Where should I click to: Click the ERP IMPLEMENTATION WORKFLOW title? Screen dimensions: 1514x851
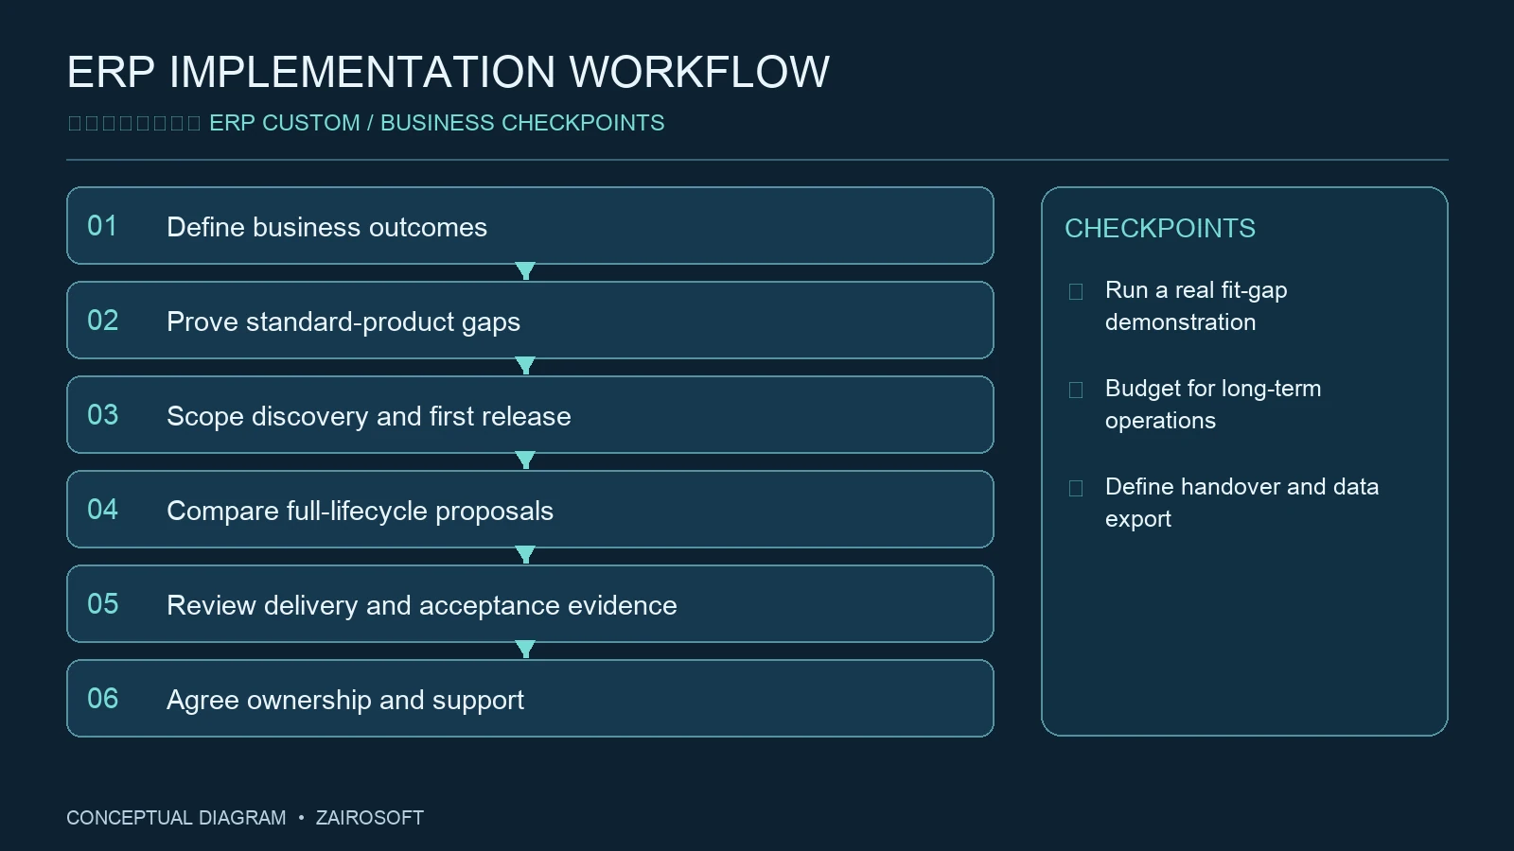(449, 72)
